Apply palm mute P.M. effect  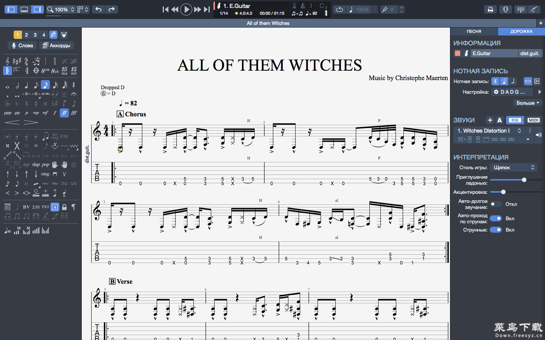point(64,136)
